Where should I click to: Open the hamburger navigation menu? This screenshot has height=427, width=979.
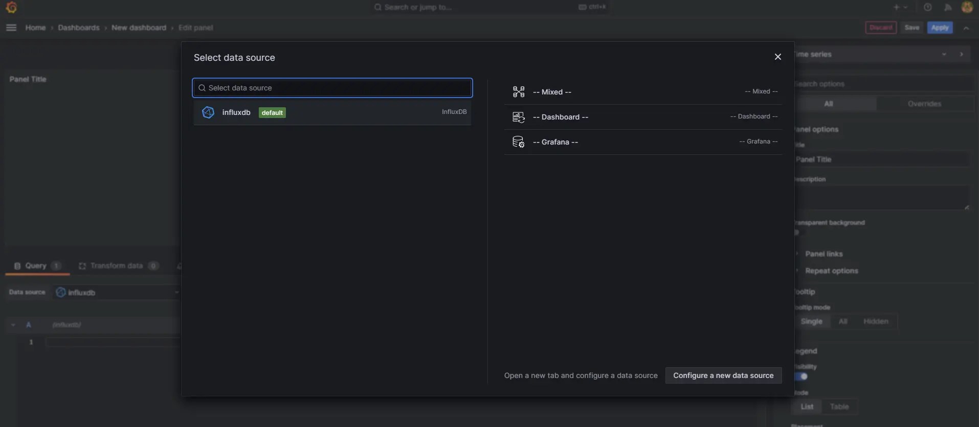coord(11,28)
